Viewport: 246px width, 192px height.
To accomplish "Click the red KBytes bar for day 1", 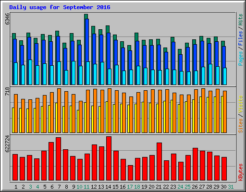I will tap(15, 168).
